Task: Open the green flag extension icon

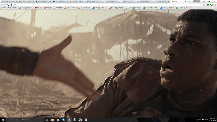Action: point(208,5)
